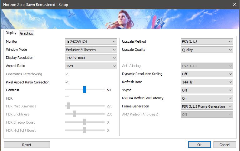Open the VSync dropdown
The width and height of the screenshot is (240, 151).
pyautogui.click(x=207, y=90)
